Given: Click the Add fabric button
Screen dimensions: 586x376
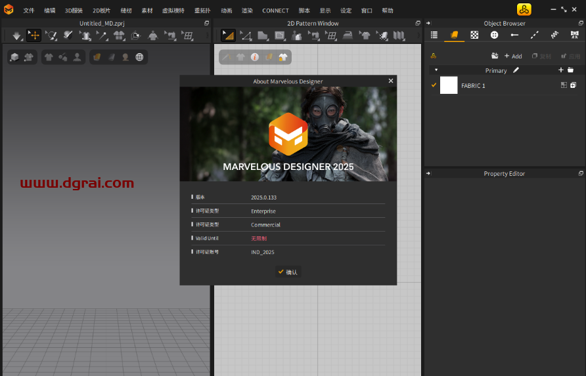Looking at the screenshot, I should click(513, 56).
